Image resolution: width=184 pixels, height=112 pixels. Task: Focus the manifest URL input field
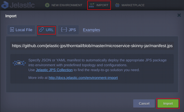(x=92, y=46)
